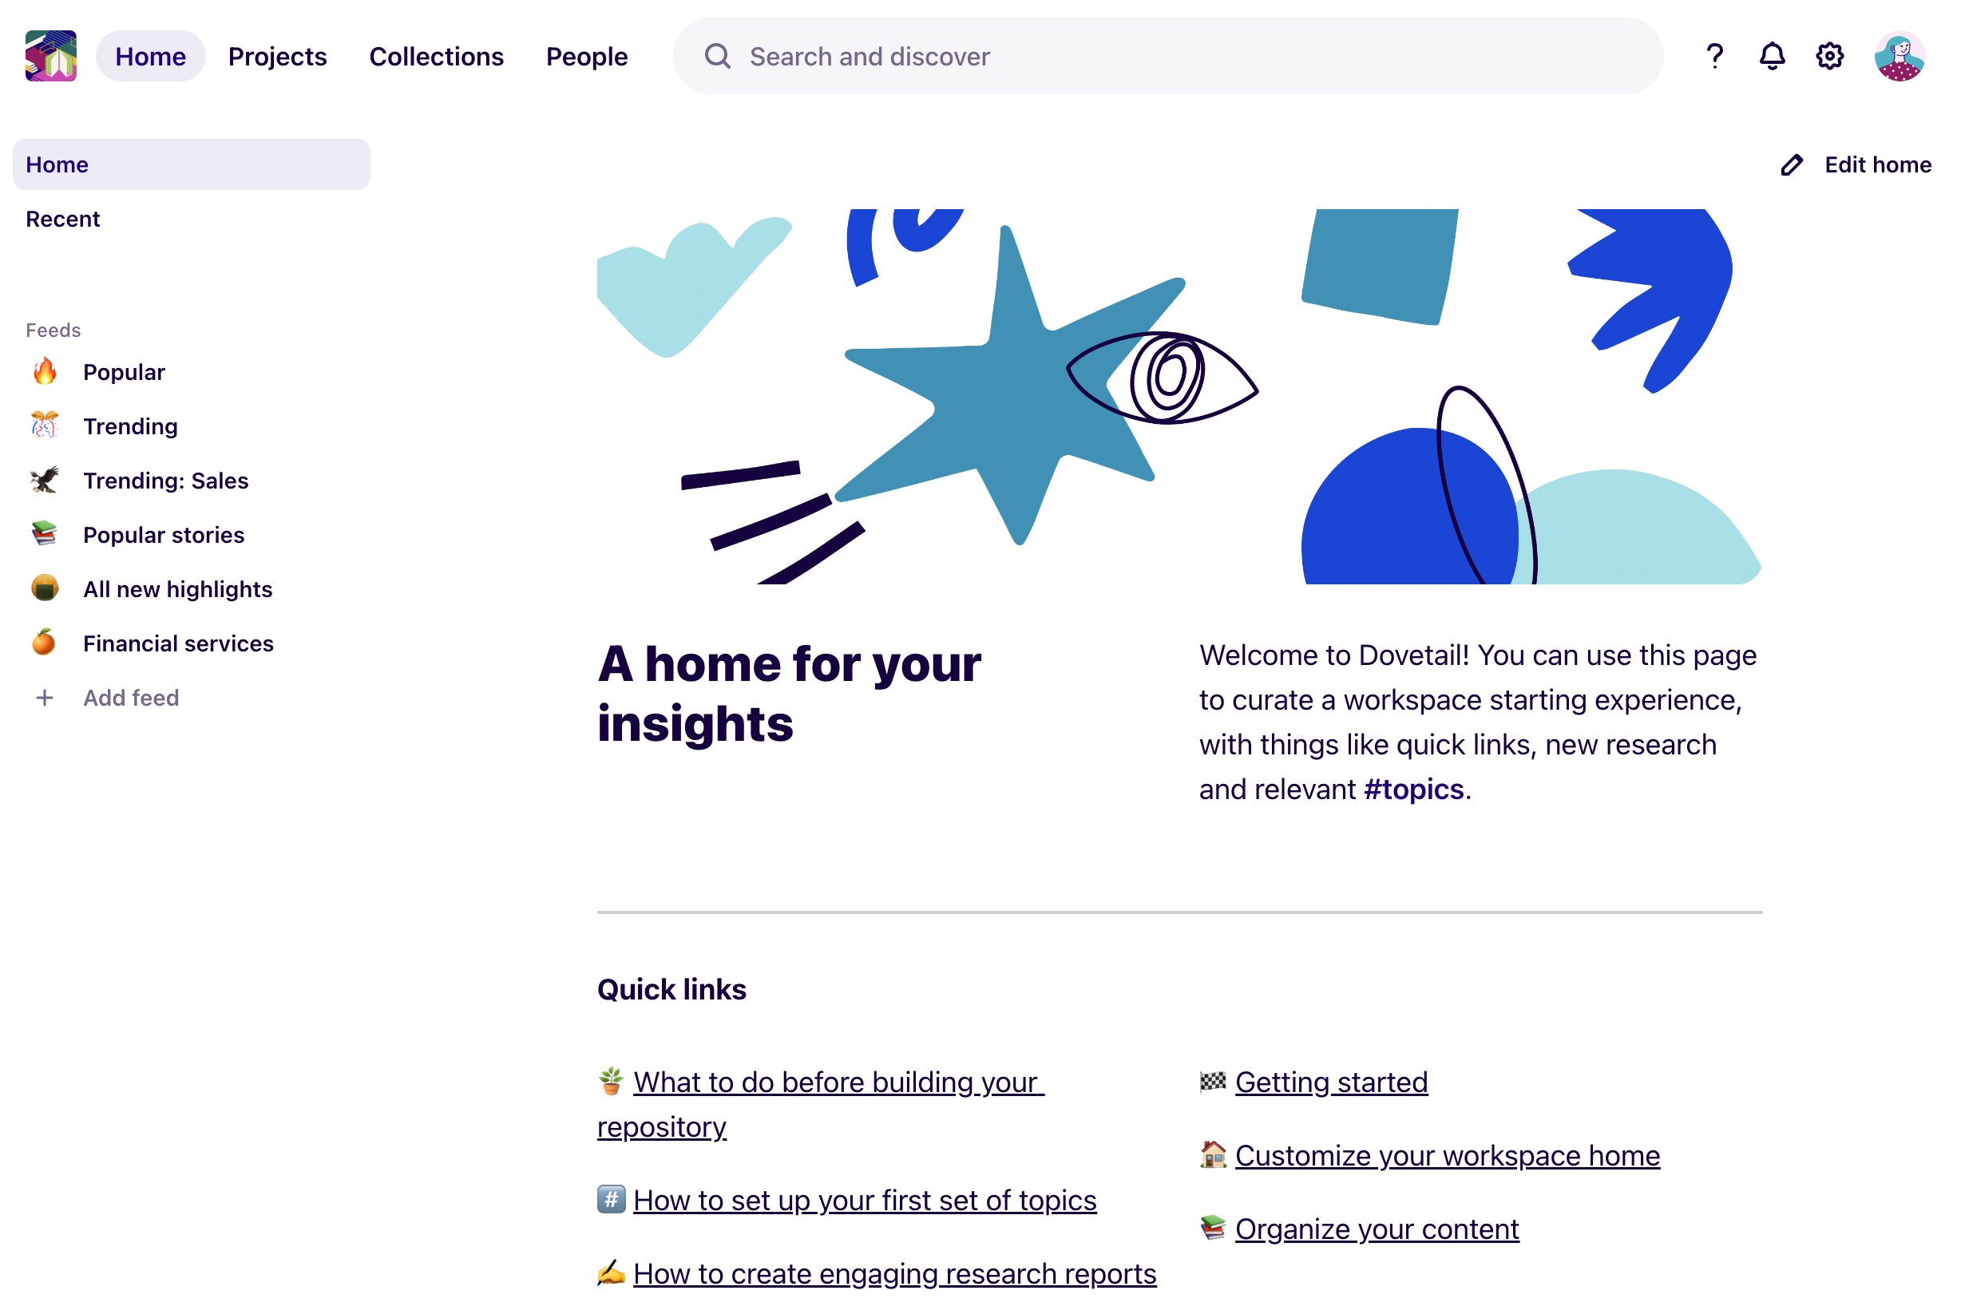Open the Trending: Sales feed
This screenshot has height=1314, width=1961.
166,481
